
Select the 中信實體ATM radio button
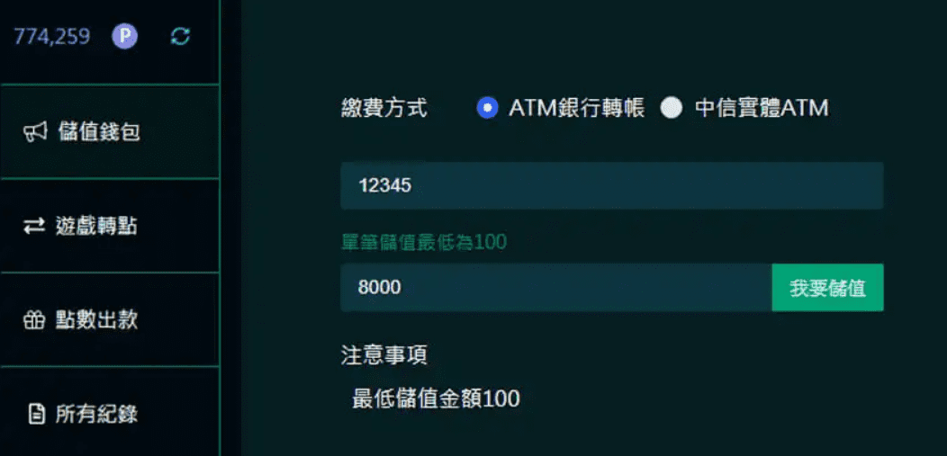pyautogui.click(x=671, y=109)
